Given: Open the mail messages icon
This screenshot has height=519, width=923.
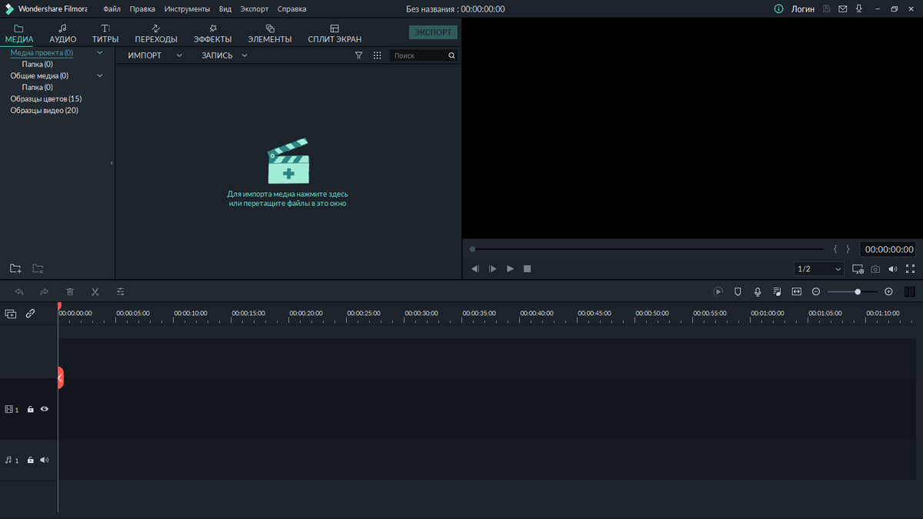Looking at the screenshot, I should [843, 8].
